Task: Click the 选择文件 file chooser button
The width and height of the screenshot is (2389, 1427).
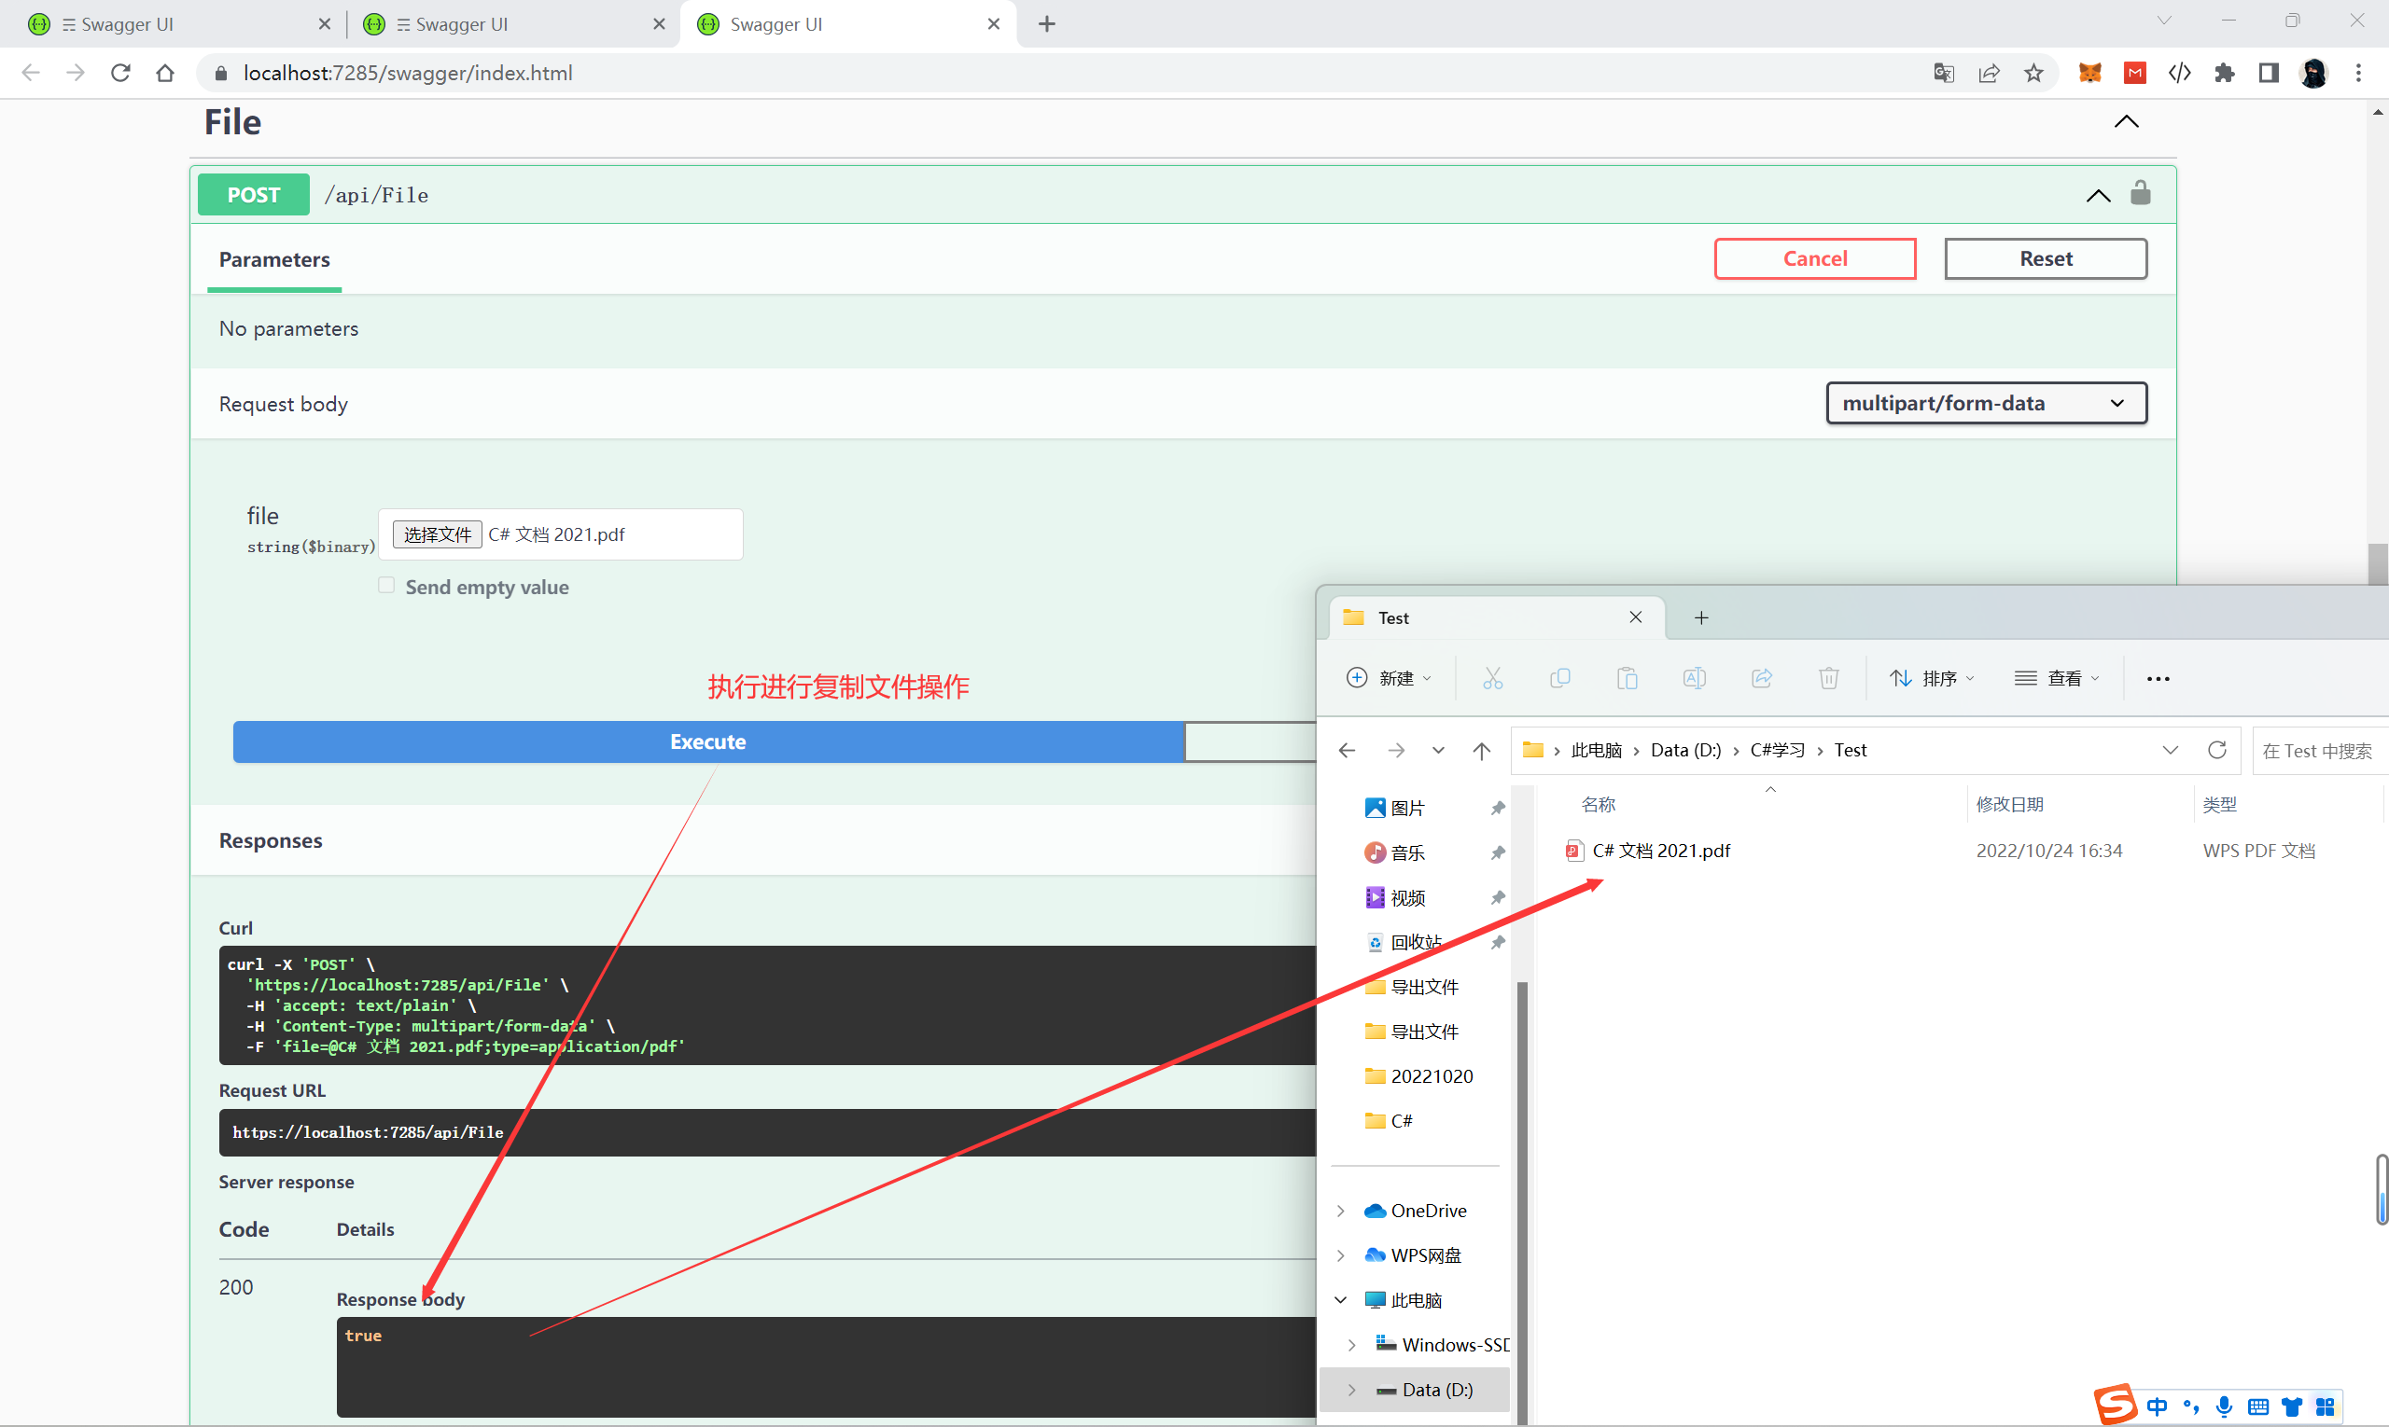Action: [x=437, y=534]
